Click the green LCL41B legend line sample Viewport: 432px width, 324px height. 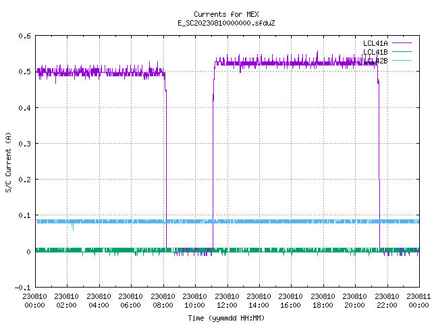(x=402, y=51)
